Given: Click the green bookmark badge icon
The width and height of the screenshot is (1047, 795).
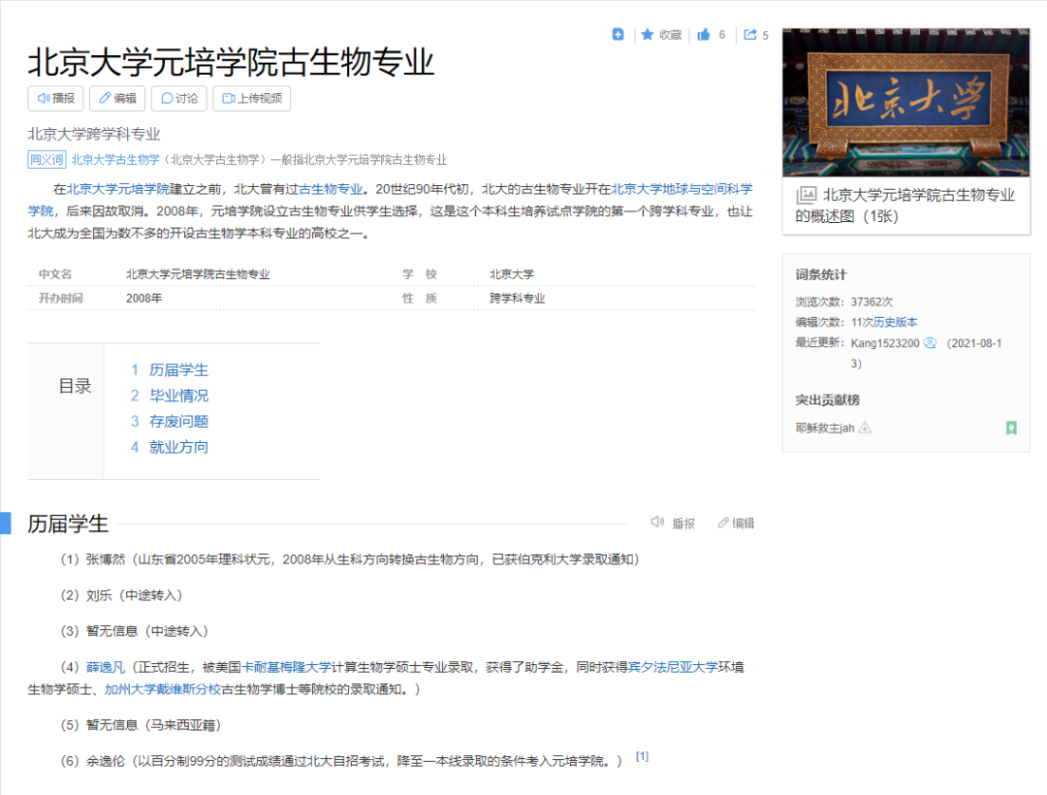Looking at the screenshot, I should pyautogui.click(x=1011, y=428).
